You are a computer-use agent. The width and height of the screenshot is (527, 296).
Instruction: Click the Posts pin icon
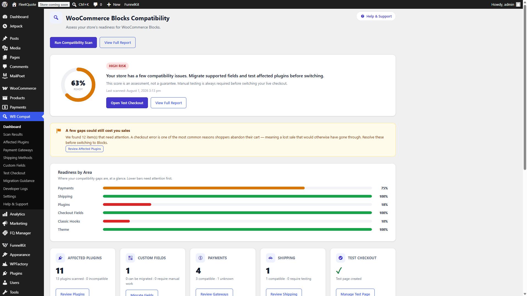(5, 38)
